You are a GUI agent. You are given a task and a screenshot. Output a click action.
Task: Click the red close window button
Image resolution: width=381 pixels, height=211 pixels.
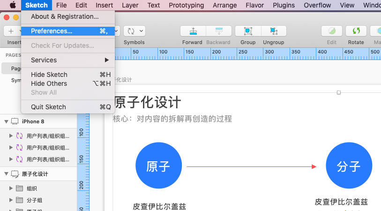(x=7, y=17)
